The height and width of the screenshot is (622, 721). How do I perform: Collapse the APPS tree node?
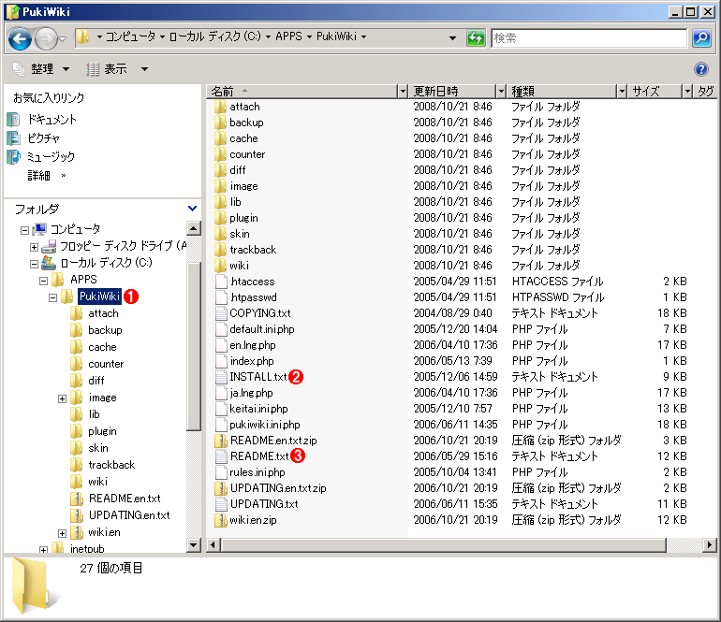pos(44,281)
